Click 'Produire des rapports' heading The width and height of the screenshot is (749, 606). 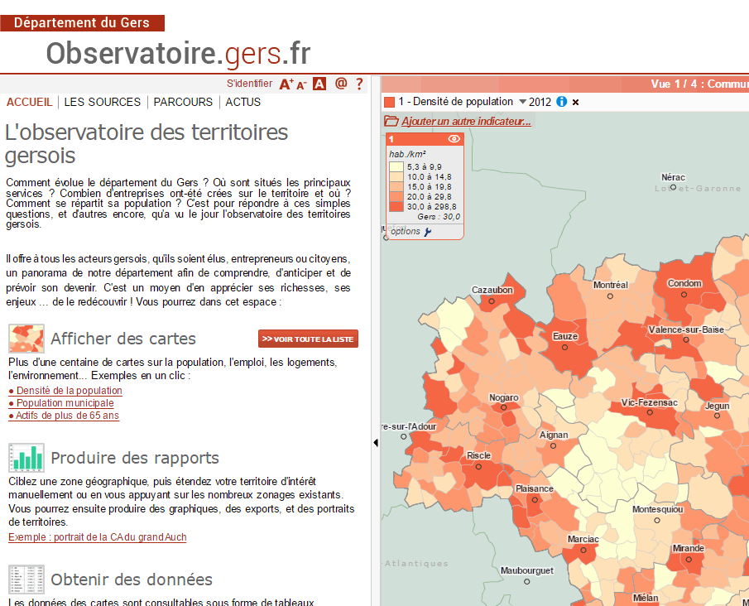[135, 457]
